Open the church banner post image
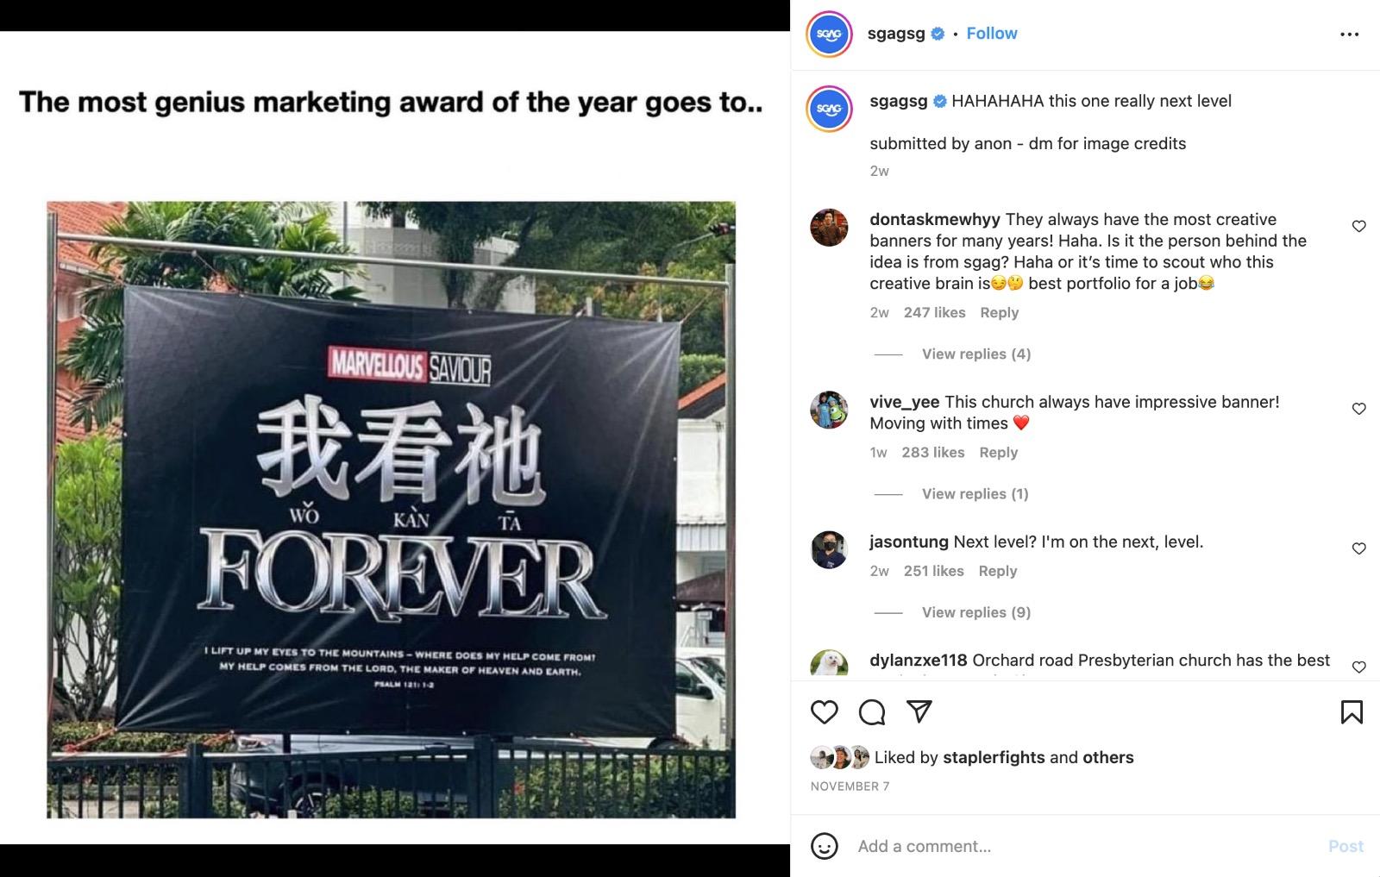1380x877 pixels. point(391,510)
